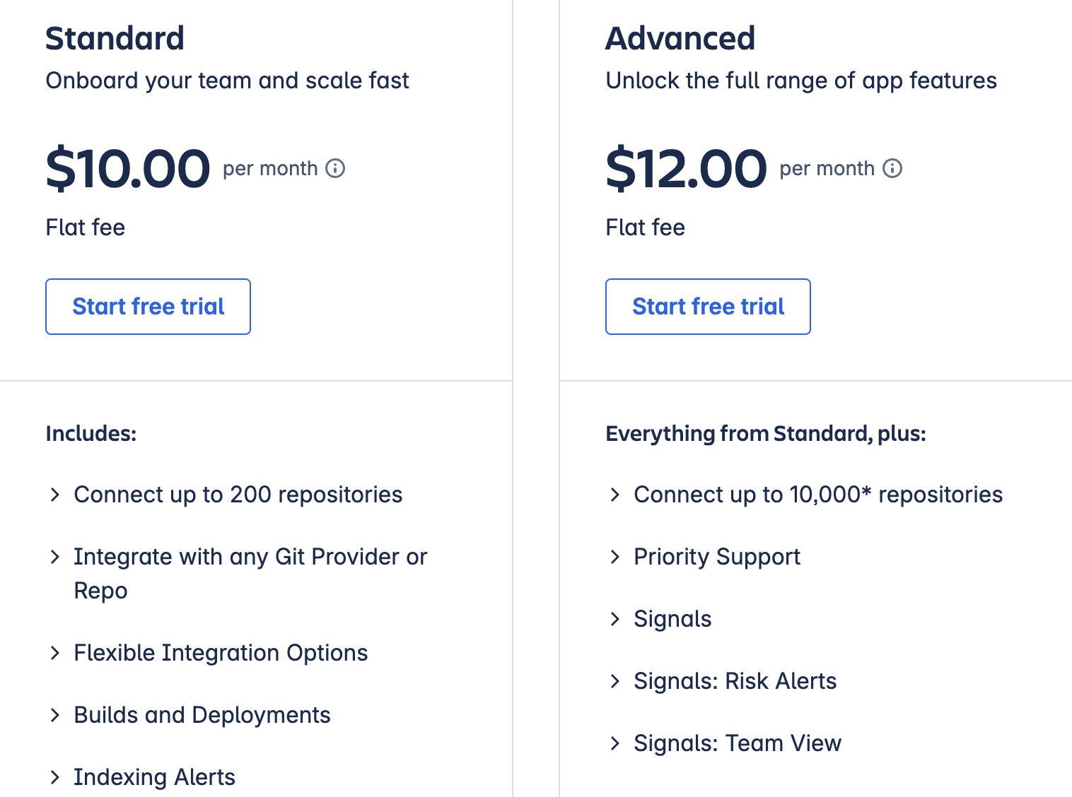This screenshot has height=797, width=1072.
Task: Select the Advanced plan heading
Action: coord(680,38)
